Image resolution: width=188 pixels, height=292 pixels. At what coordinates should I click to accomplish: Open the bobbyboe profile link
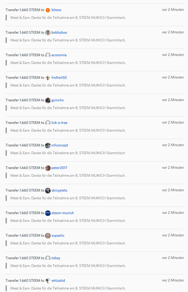pos(59,32)
